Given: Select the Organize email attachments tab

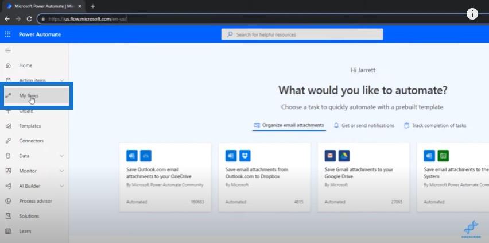Looking at the screenshot, I should pos(289,125).
